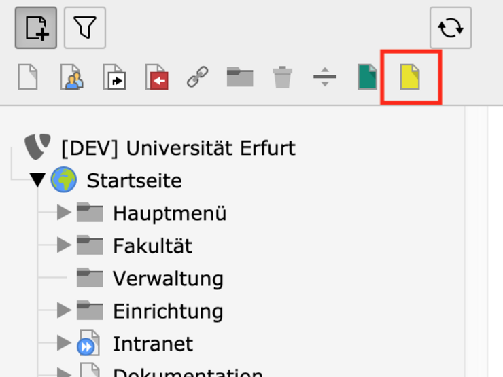Expand the Fakultät folder
The image size is (503, 377).
pyautogui.click(x=64, y=245)
